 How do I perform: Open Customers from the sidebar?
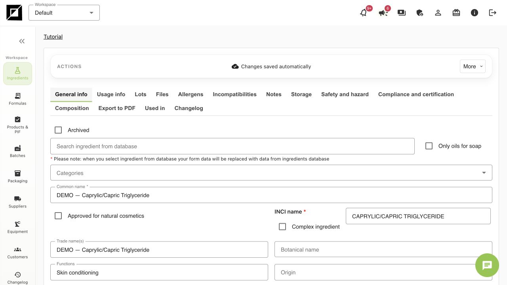tap(17, 253)
